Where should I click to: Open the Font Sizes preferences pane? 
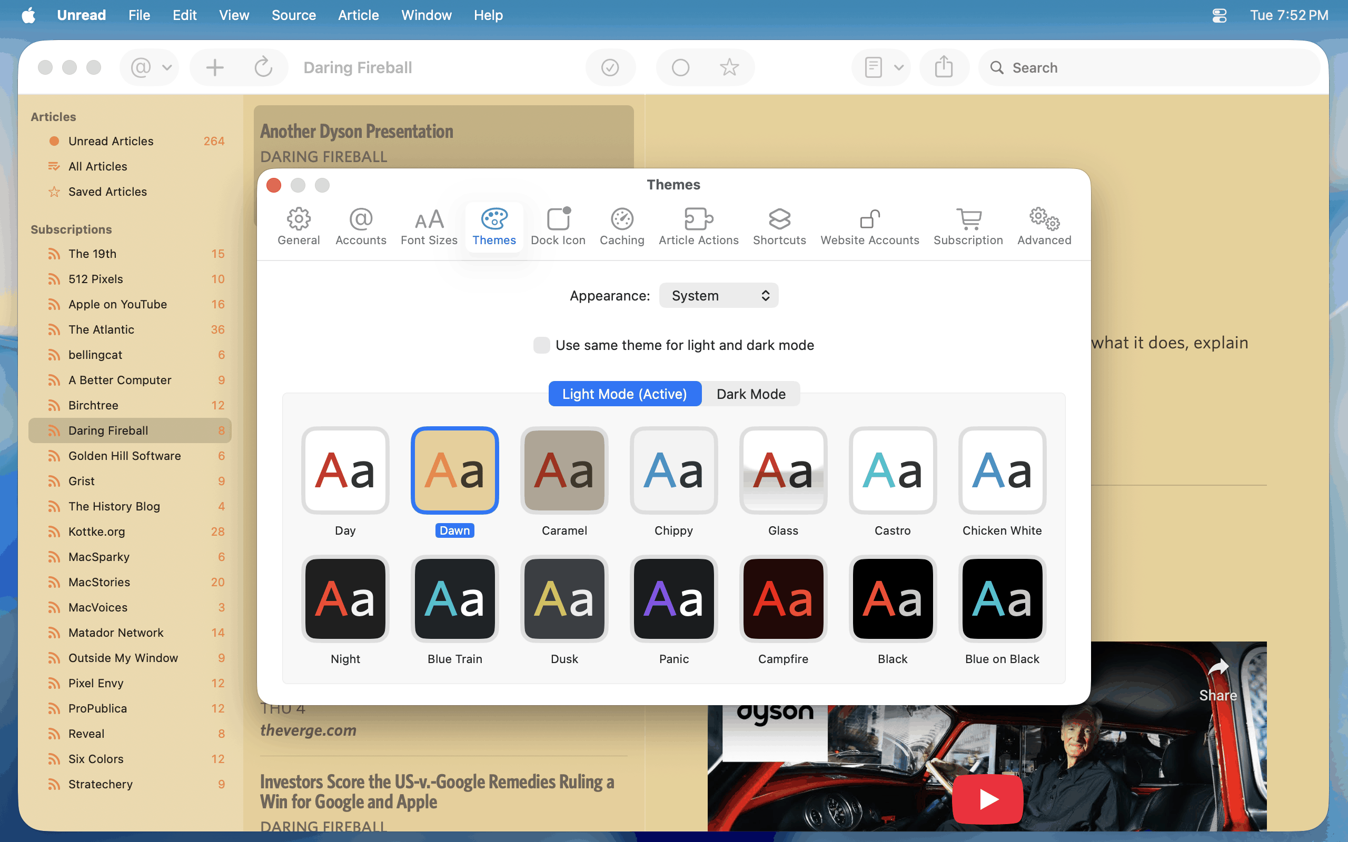coord(428,227)
